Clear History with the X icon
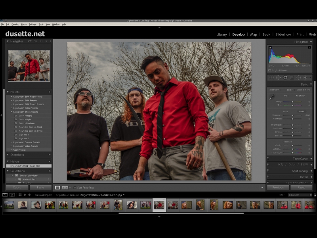The width and height of the screenshot is (317, 238). click(50, 161)
